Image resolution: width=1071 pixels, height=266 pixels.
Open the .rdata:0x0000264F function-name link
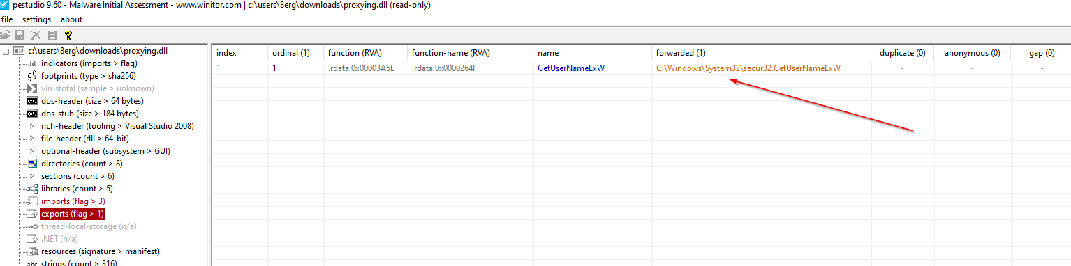click(444, 68)
